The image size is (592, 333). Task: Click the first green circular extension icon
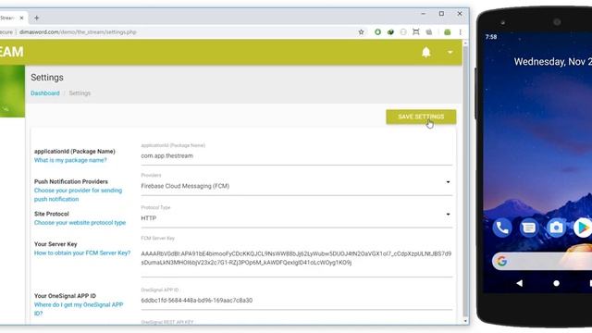coord(377,32)
